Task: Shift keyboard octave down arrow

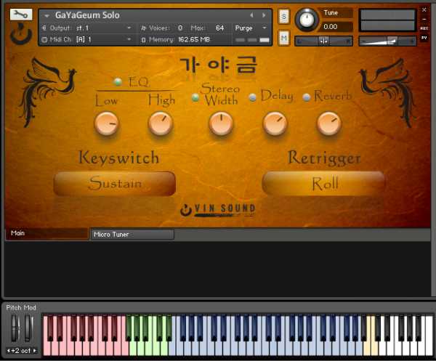Action: pos(8,351)
